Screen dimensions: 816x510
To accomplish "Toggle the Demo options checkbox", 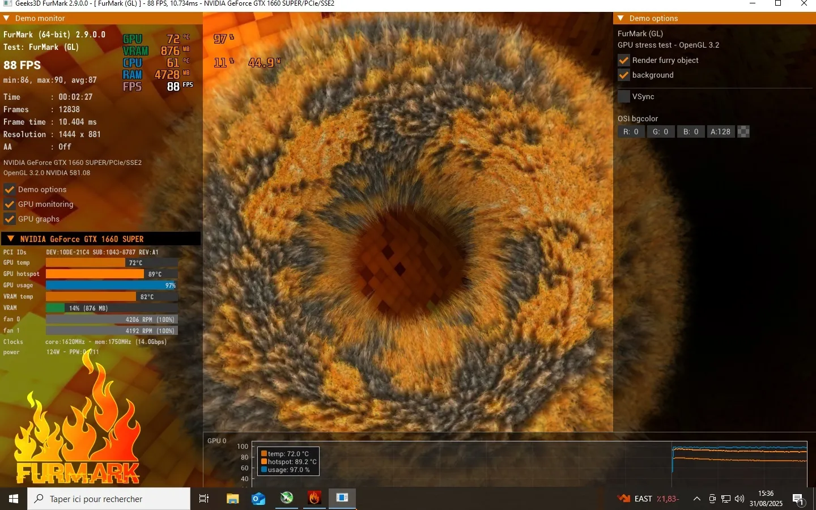I will tap(10, 189).
